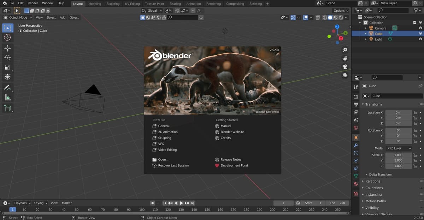The width and height of the screenshot is (424, 220).
Task: Toggle lock for Location X
Action: coord(415,112)
